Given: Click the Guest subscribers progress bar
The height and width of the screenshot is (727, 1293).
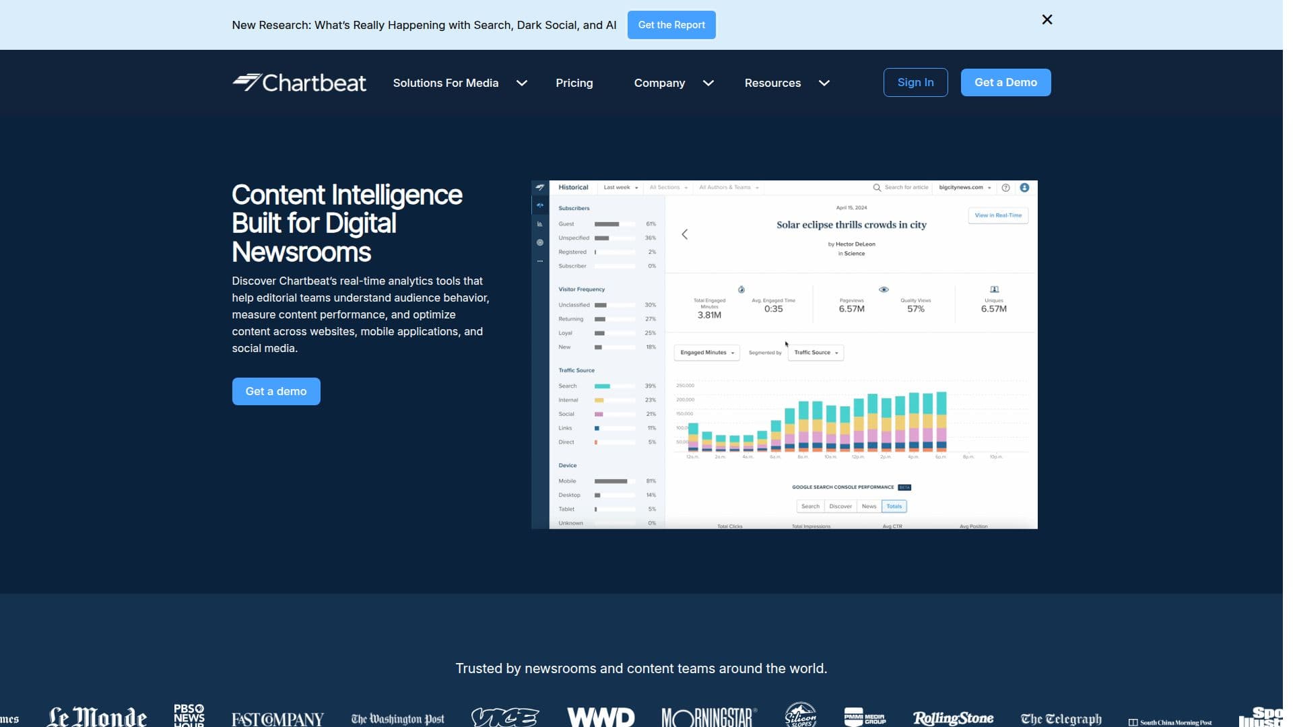Looking at the screenshot, I should click(x=615, y=224).
